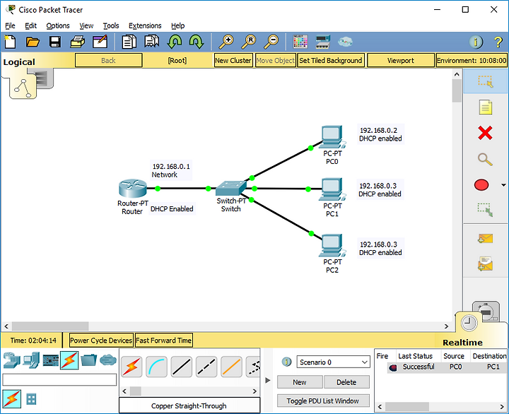Choose Multiuser Connection cloud category

[x=108, y=360]
